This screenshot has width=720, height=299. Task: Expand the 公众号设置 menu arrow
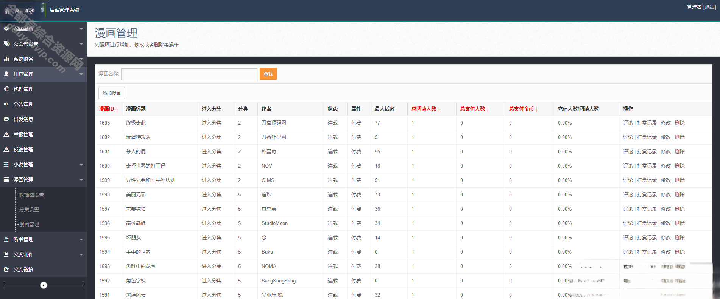[81, 44]
